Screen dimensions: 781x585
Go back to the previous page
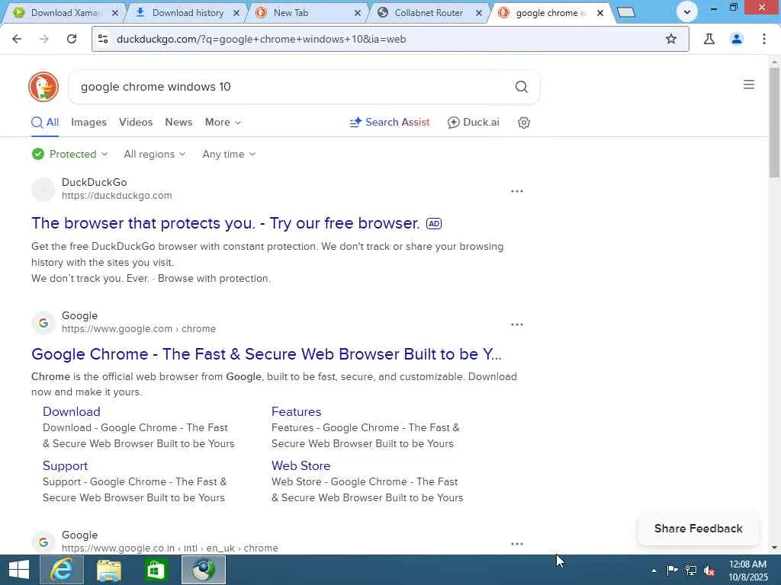pyautogui.click(x=17, y=39)
